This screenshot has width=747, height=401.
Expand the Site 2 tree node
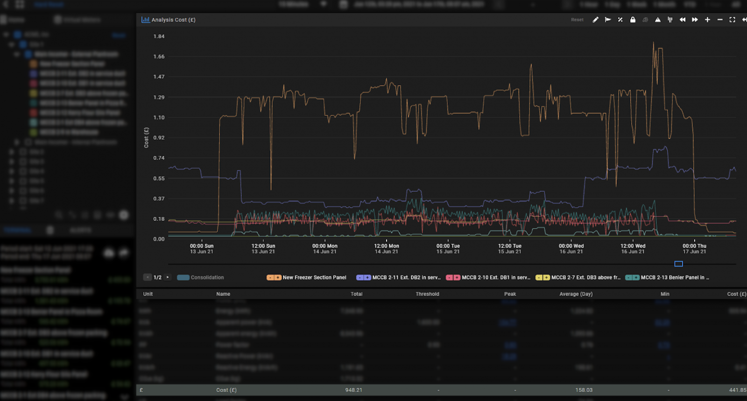[x=12, y=152]
